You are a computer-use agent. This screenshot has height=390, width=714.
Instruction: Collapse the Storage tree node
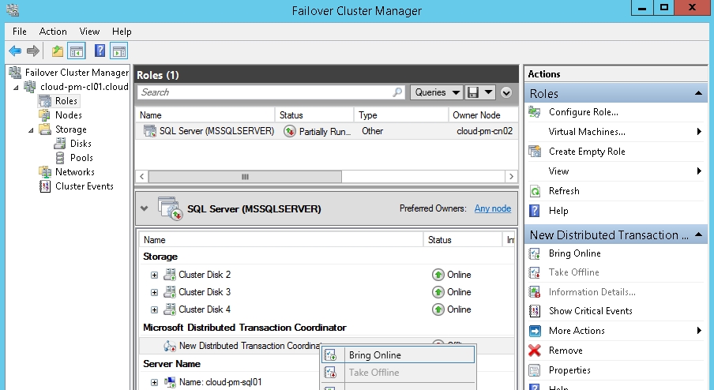[31, 130]
